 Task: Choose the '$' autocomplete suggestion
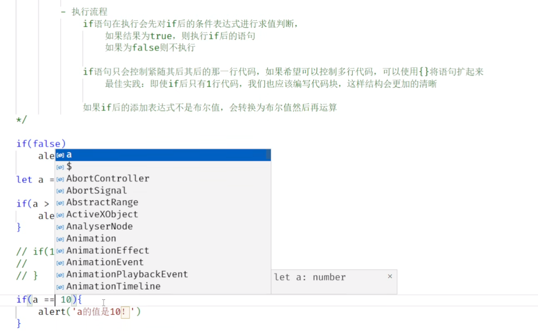[163, 167]
